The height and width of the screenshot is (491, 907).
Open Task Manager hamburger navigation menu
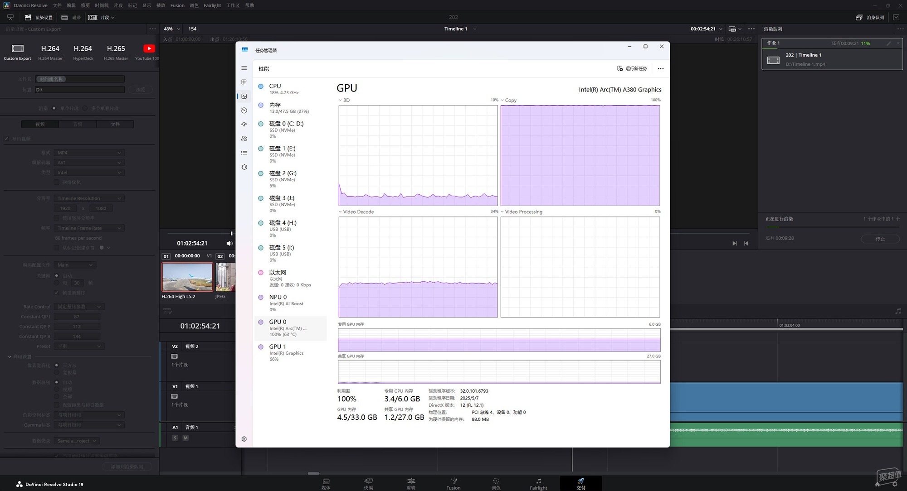[x=244, y=68]
